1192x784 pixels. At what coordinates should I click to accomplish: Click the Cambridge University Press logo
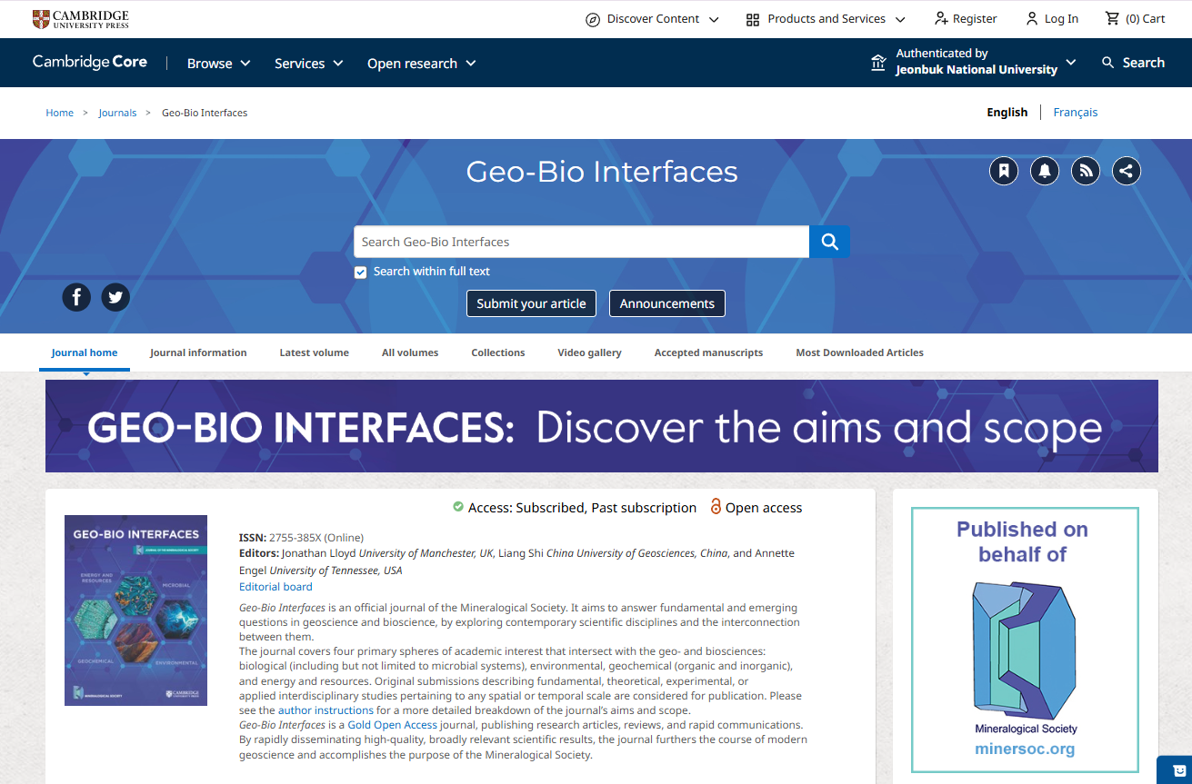(x=80, y=19)
